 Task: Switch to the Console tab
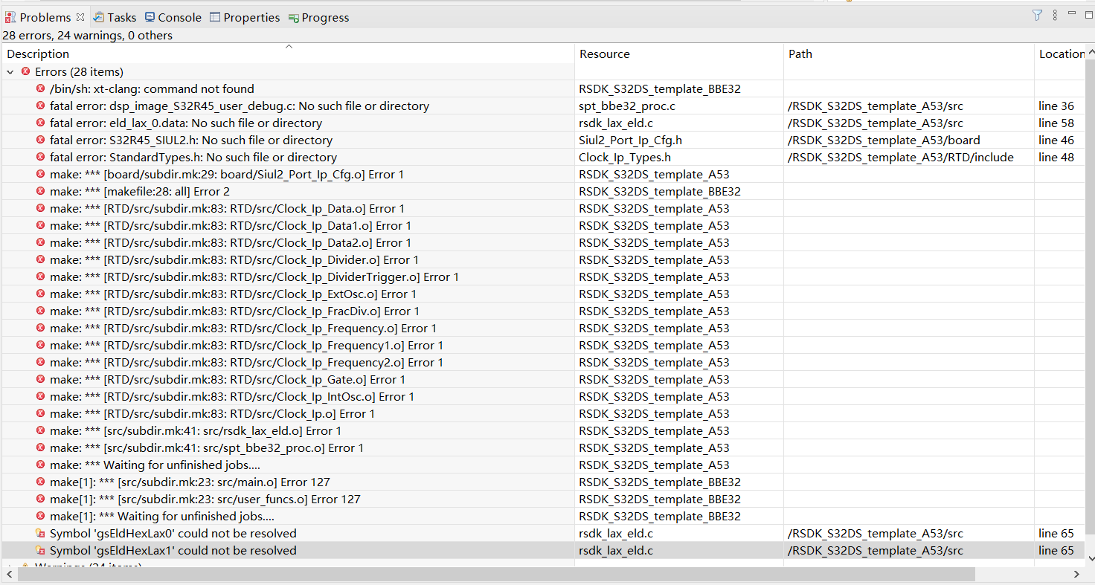[x=173, y=17]
